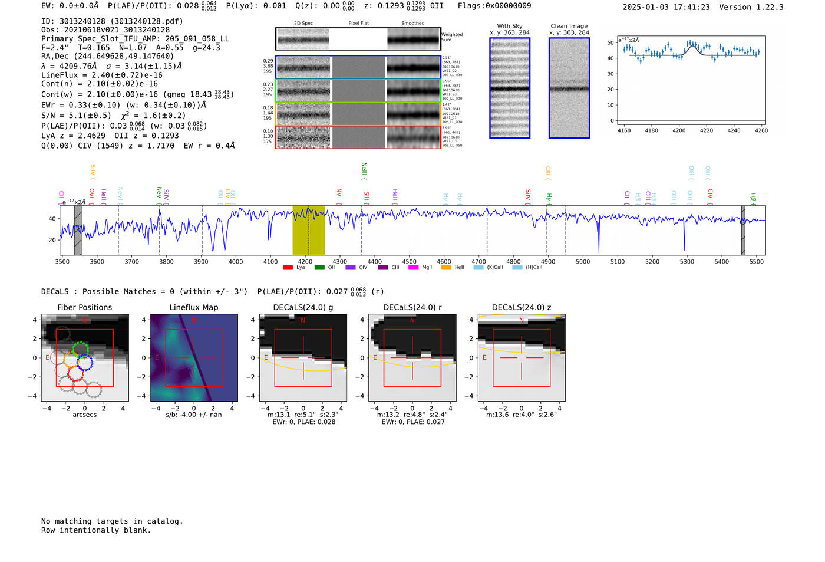This screenshot has width=825, height=562.
Task: Click the blue fiber circle in Fiber Positions
Action: coord(85,361)
